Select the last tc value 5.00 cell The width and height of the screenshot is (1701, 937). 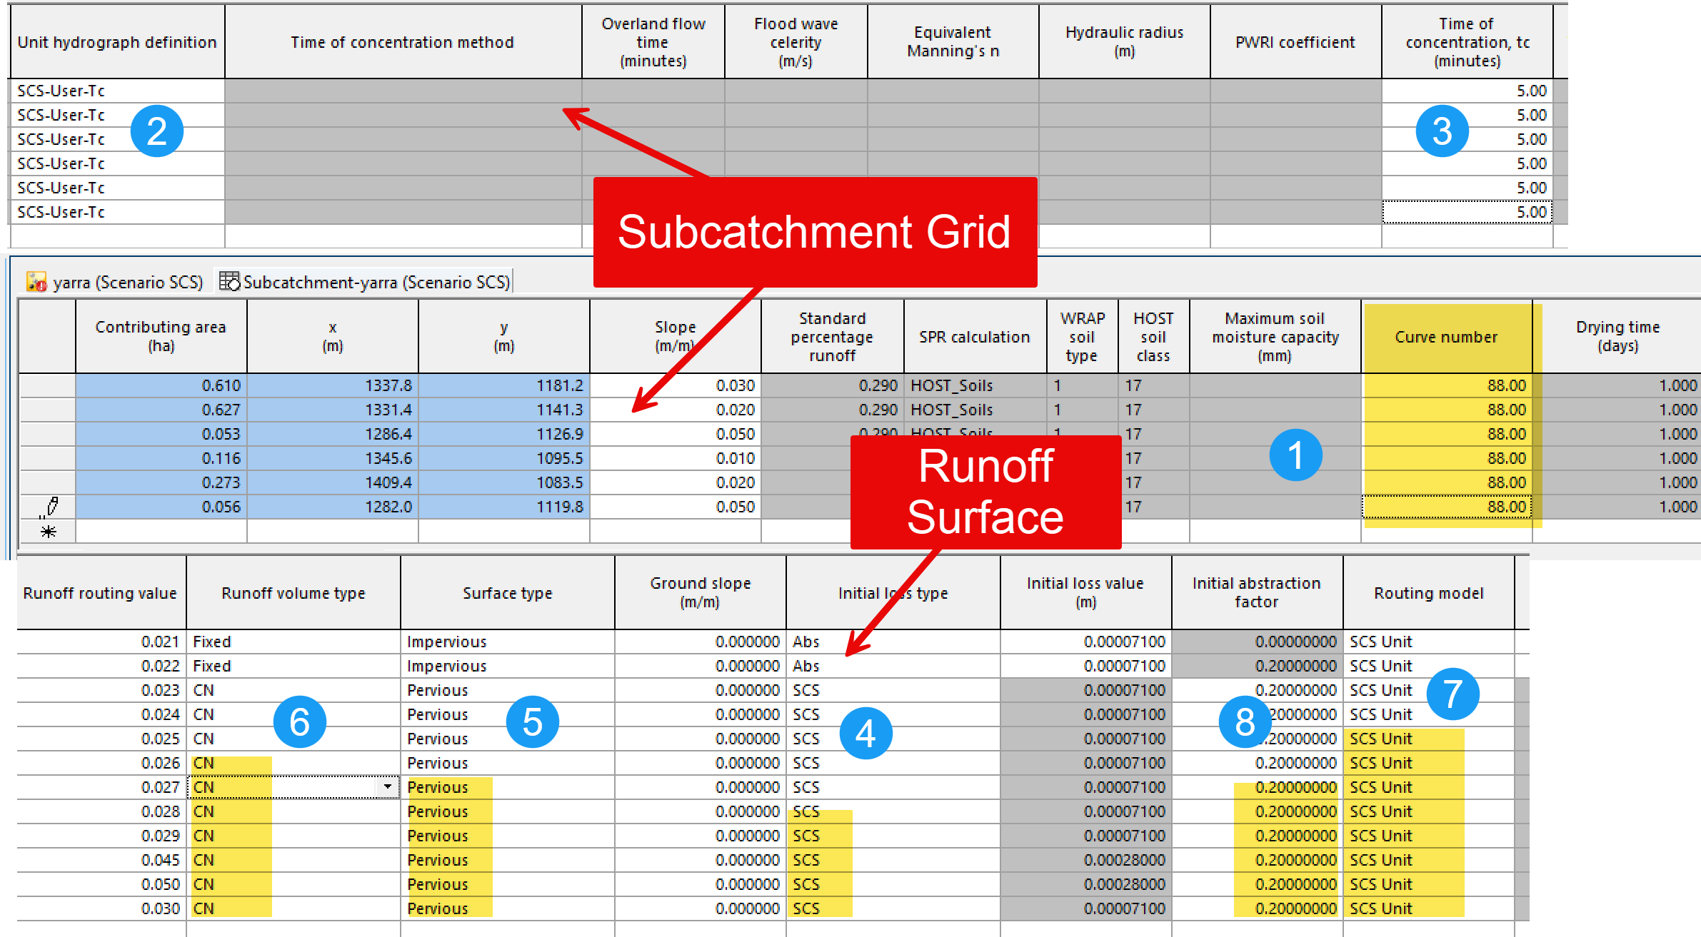(x=1467, y=212)
